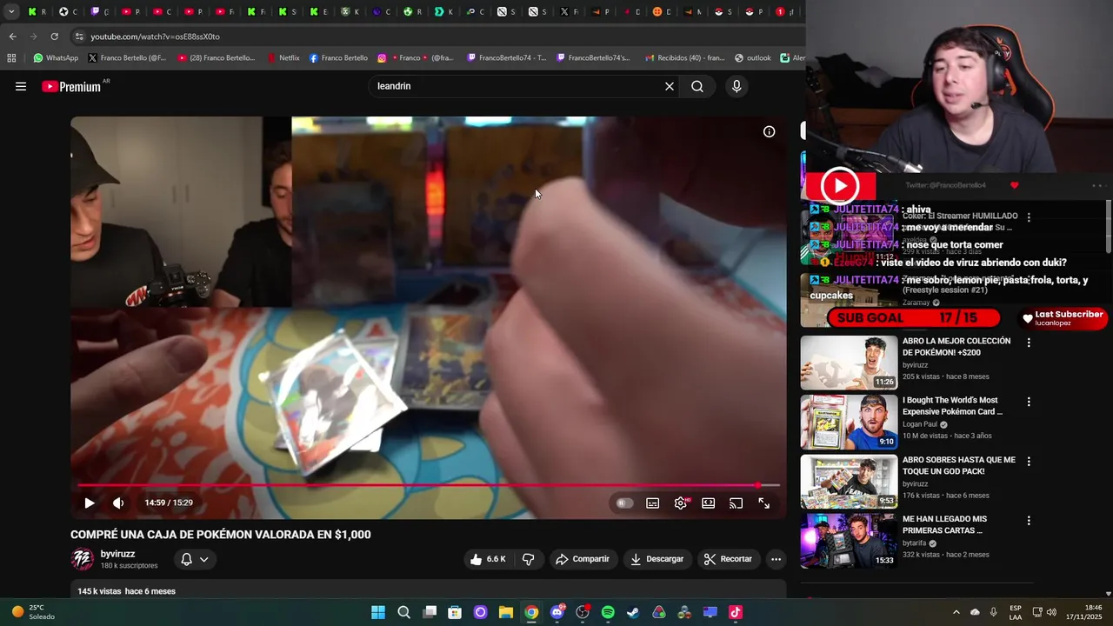Open Spotify from taskbar

608,612
